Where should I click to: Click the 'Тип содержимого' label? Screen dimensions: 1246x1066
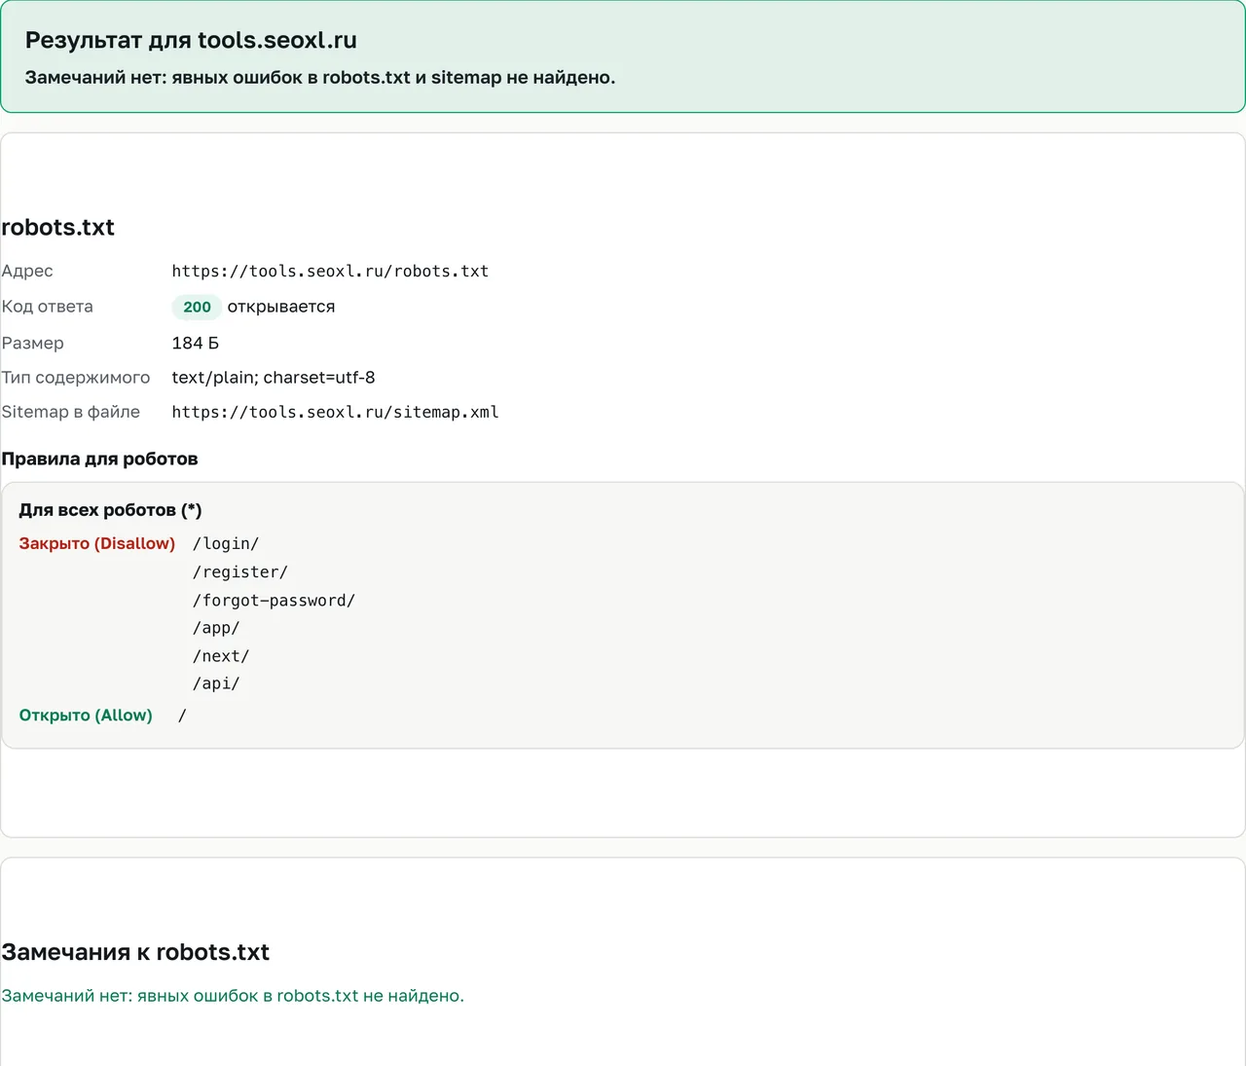(x=76, y=378)
